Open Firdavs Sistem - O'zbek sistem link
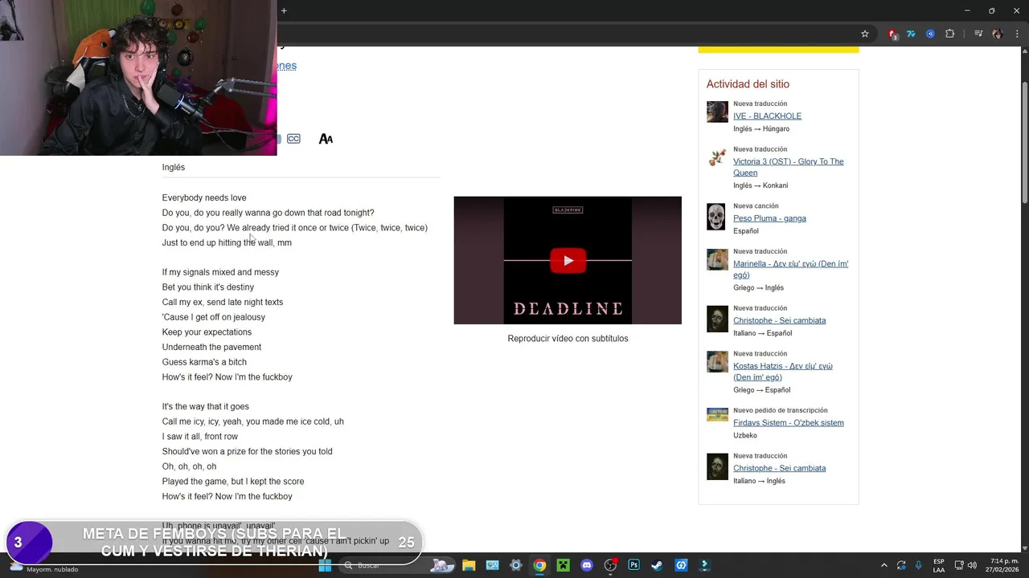 click(x=788, y=423)
